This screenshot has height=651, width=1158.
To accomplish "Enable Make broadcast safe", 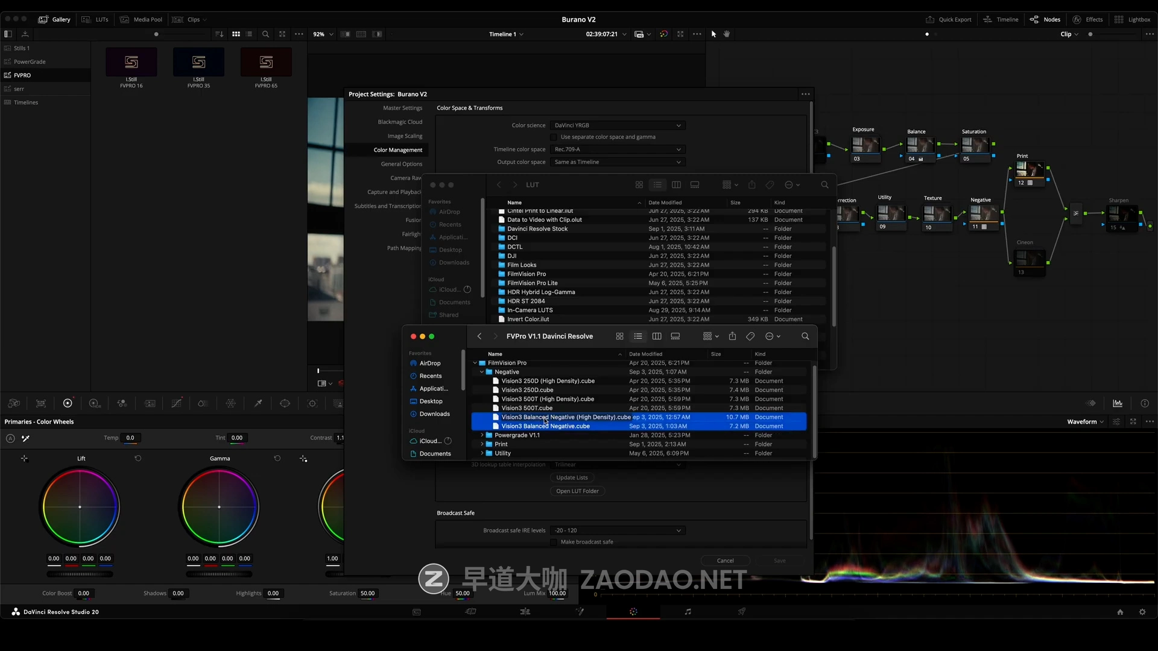I will 554,542.
